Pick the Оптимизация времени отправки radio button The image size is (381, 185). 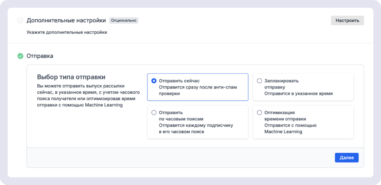point(259,112)
